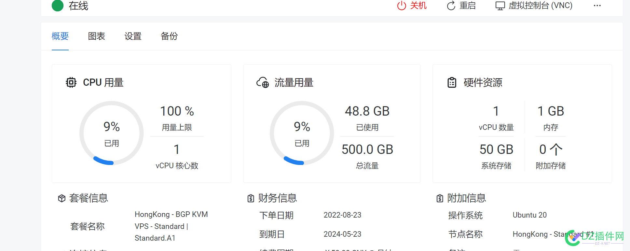The height and width of the screenshot is (251, 630).
Task: Click the box icon beside 套餐信息
Action: pos(62,198)
